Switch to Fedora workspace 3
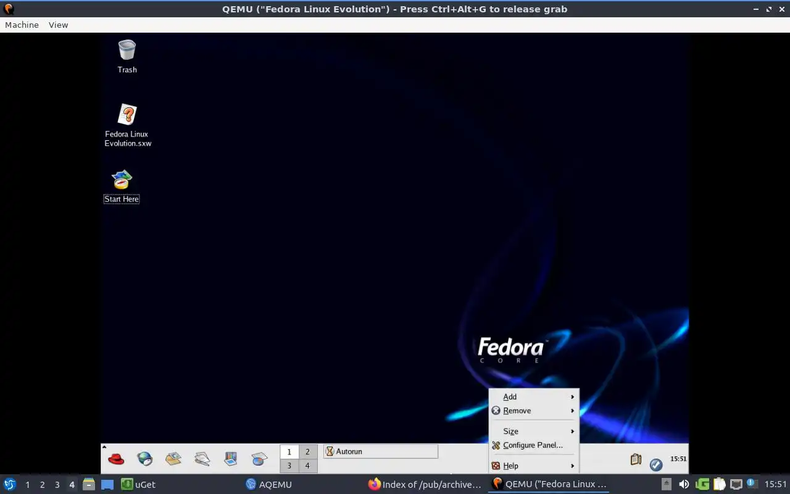Image resolution: width=790 pixels, height=494 pixels. coord(289,466)
